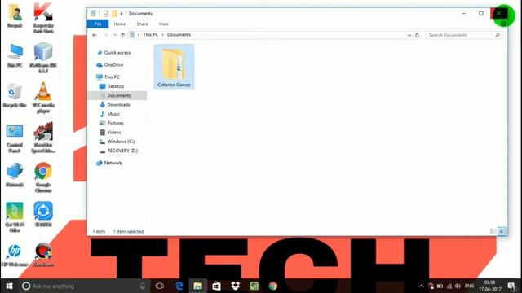
Task: Open the recent locations dropdown arrow
Action: pyautogui.click(x=115, y=35)
